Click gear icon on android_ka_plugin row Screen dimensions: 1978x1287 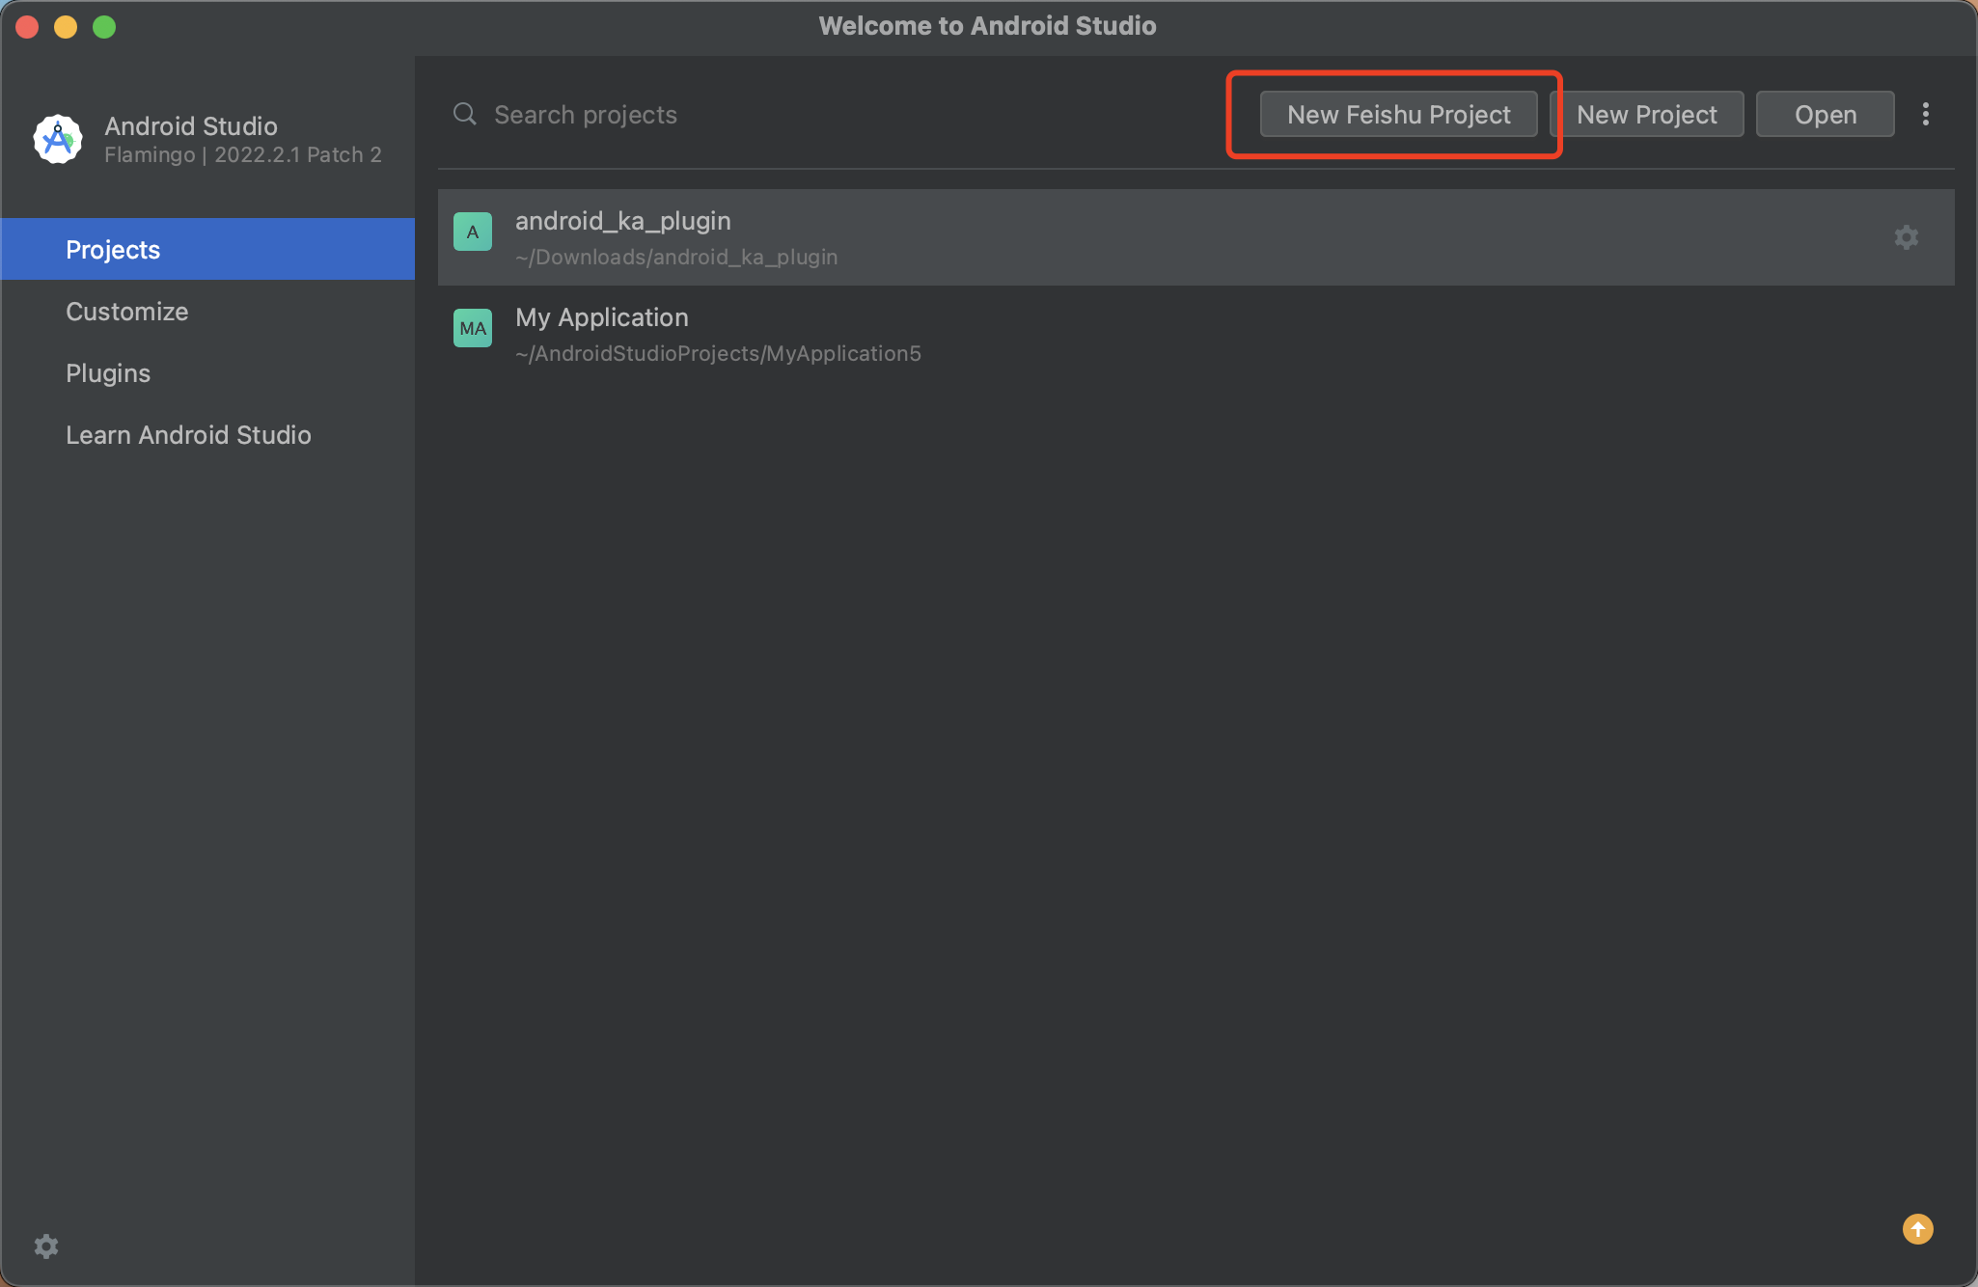pos(1906,237)
